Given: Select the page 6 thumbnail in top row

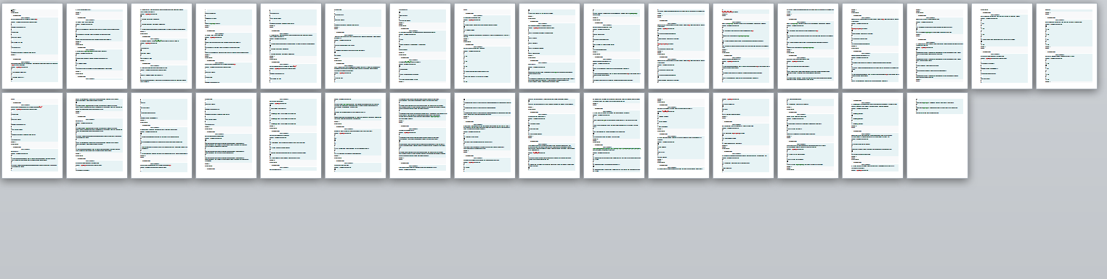Looking at the screenshot, I should click(355, 46).
